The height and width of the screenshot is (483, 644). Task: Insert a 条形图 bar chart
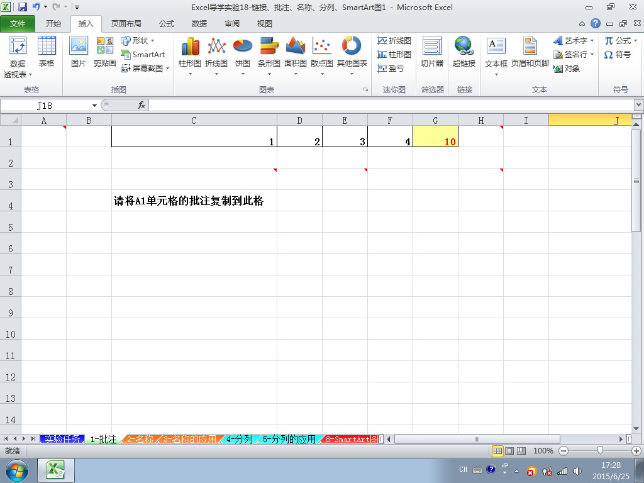click(x=269, y=56)
